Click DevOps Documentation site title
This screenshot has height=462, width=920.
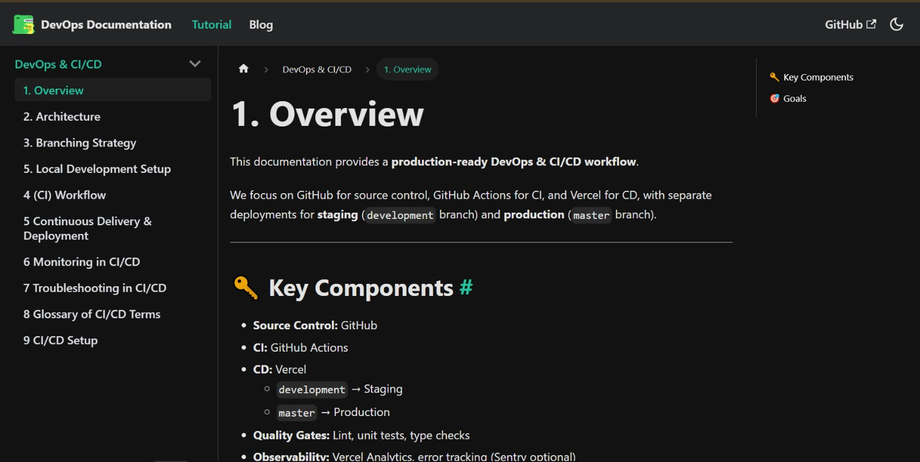[106, 24]
